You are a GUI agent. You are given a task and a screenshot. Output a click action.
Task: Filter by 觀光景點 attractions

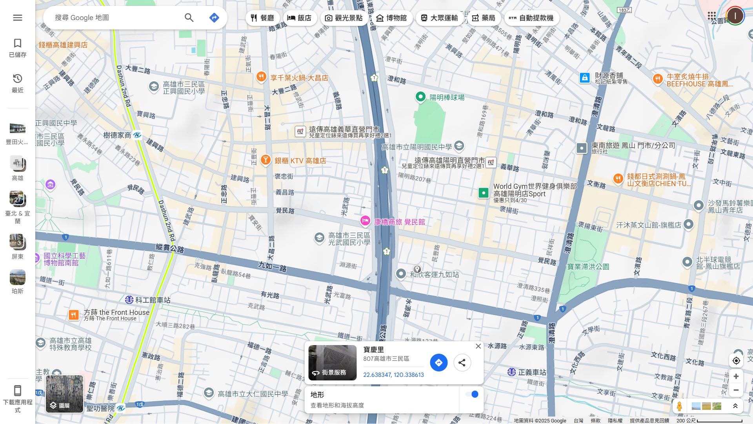[344, 18]
